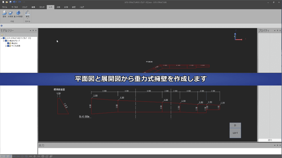Switch to the ヘルプ ribbon tab

82,7
